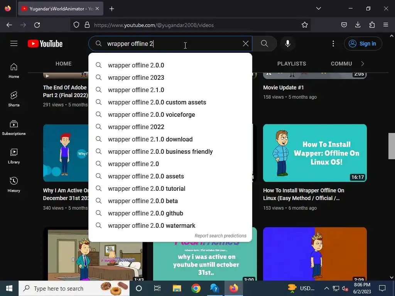This screenshot has width=395, height=296.
Task: Select "wrapper offline 2.0.0 business friendly" suggestion
Action: [x=170, y=151]
